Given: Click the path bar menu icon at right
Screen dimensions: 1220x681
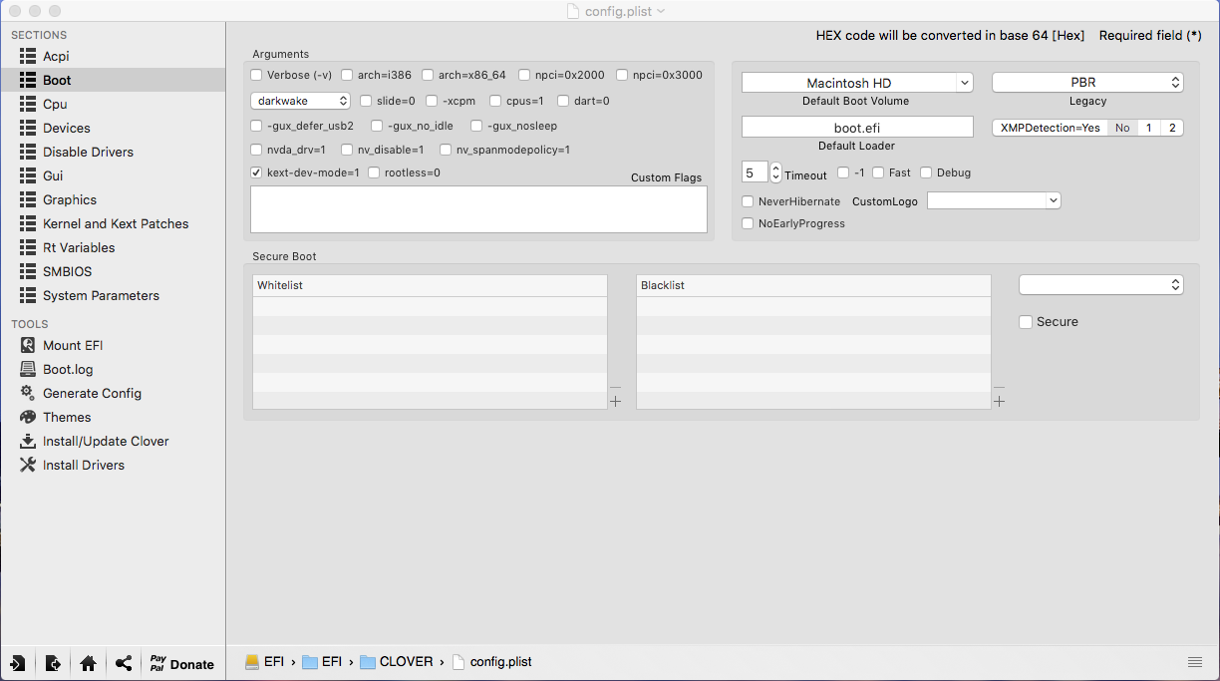Looking at the screenshot, I should coord(1194,662).
